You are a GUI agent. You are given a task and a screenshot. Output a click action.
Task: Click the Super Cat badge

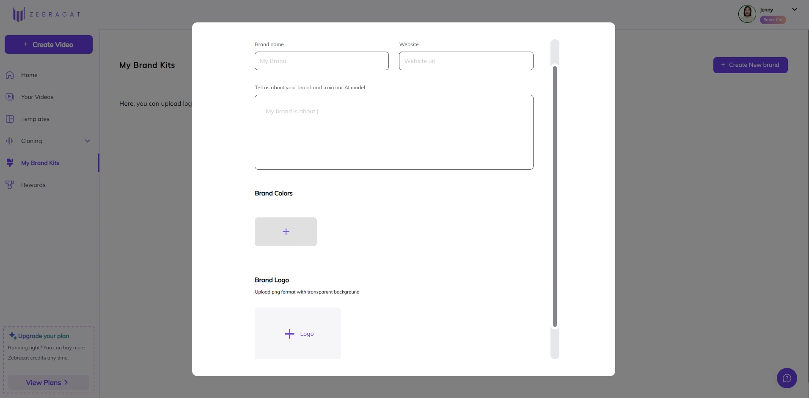773,20
